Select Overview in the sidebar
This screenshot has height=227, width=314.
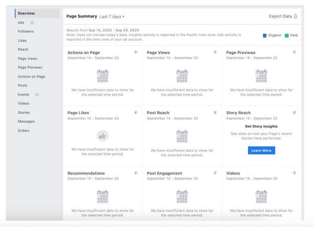pos(37,13)
